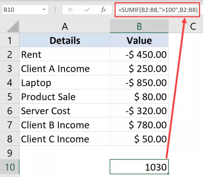The width and height of the screenshot is (203, 177).
Task: Click the $ 50.00 value cell
Action: point(139,139)
